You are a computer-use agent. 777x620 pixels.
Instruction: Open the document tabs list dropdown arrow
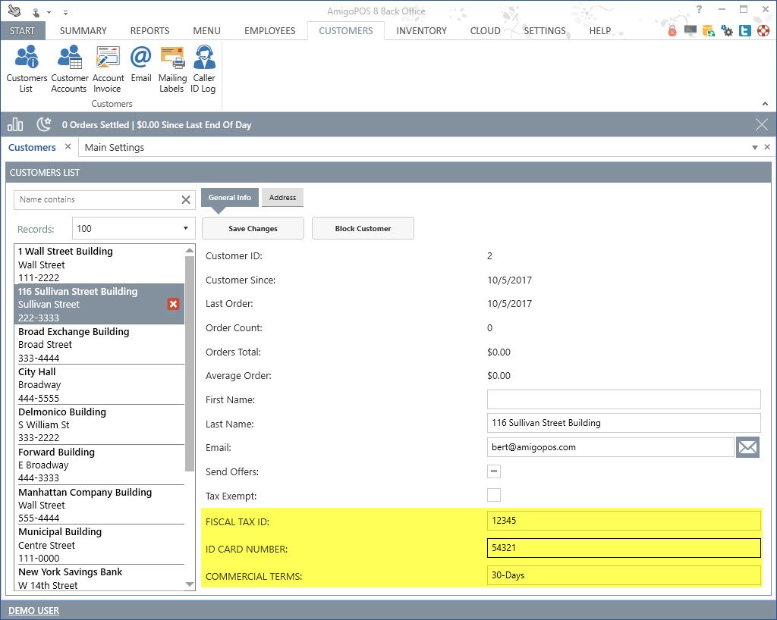pyautogui.click(x=754, y=147)
